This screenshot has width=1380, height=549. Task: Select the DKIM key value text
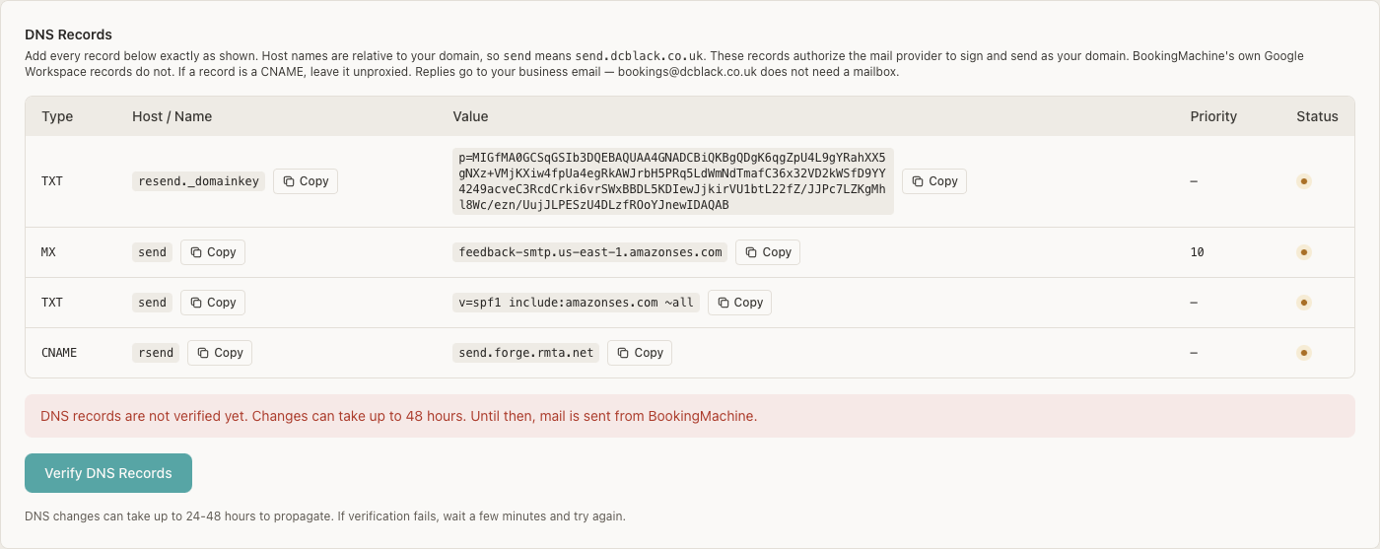coord(673,181)
